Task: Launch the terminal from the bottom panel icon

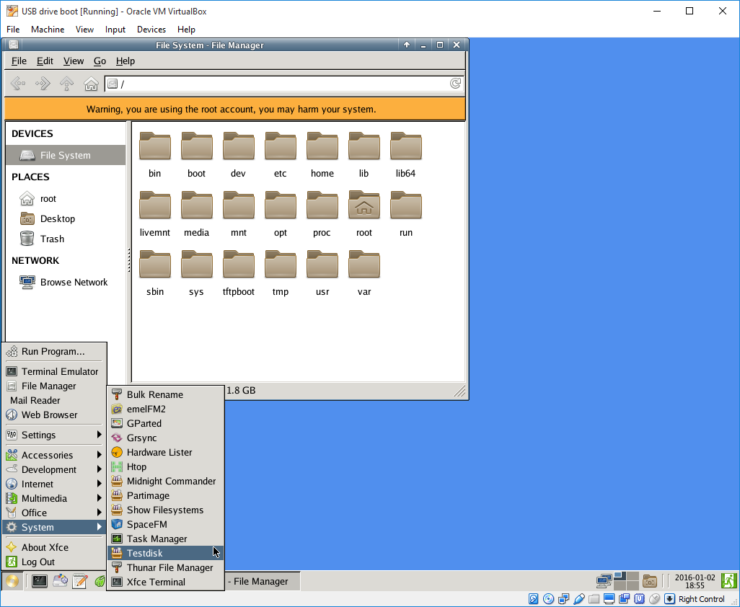Action: coord(39,581)
